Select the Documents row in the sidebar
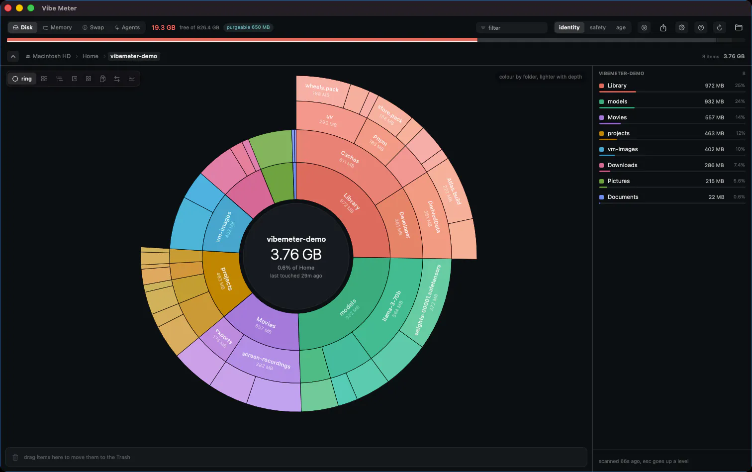 [x=672, y=197]
